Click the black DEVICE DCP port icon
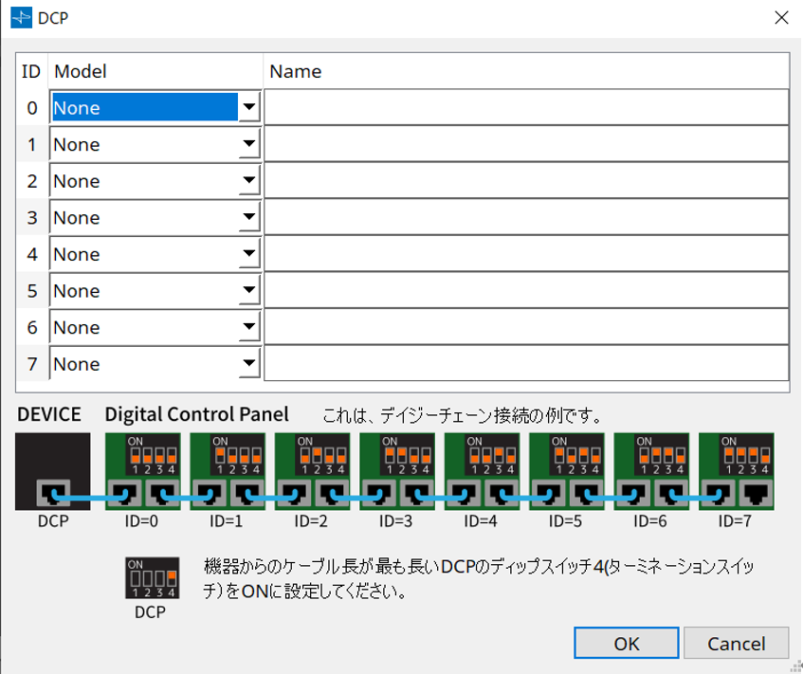This screenshot has width=803, height=674. 51,469
